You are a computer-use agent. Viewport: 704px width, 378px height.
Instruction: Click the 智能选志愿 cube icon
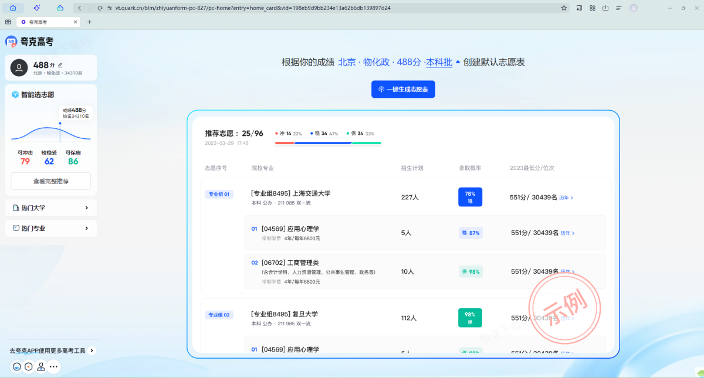[x=15, y=94]
